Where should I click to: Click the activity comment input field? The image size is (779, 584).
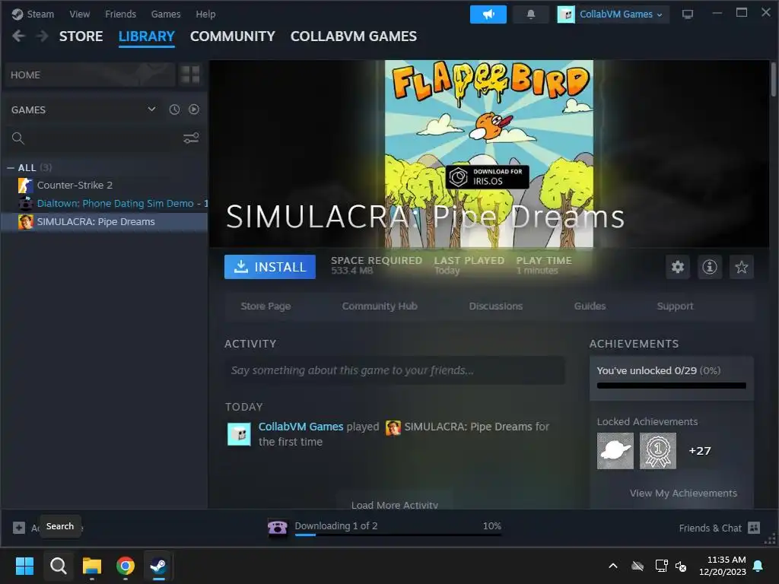point(395,370)
